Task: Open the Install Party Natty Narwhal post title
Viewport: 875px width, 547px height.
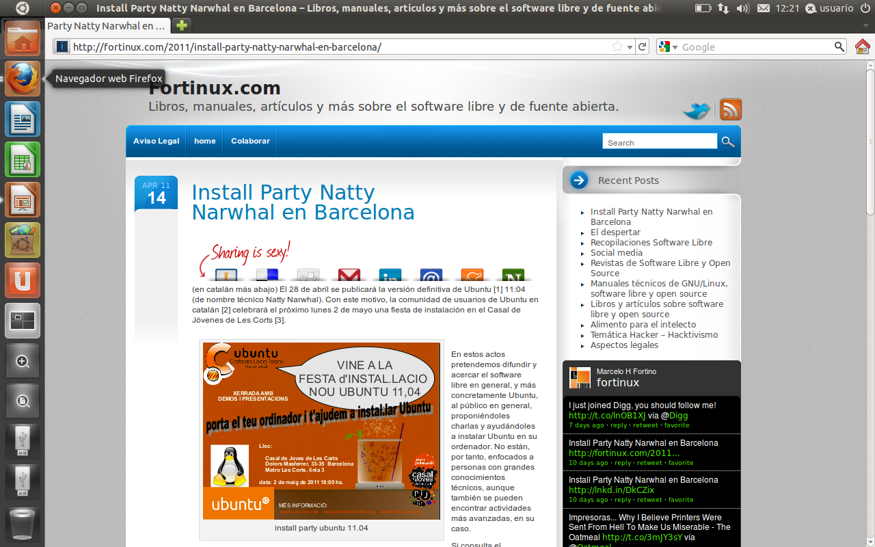Action: coord(303,202)
